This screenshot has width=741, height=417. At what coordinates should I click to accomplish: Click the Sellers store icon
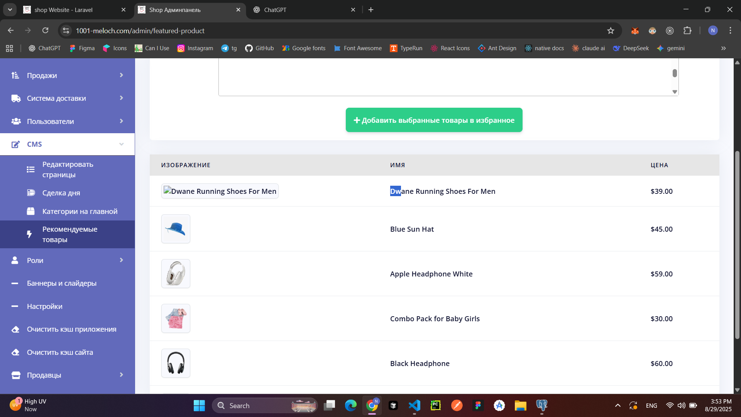[x=16, y=375]
